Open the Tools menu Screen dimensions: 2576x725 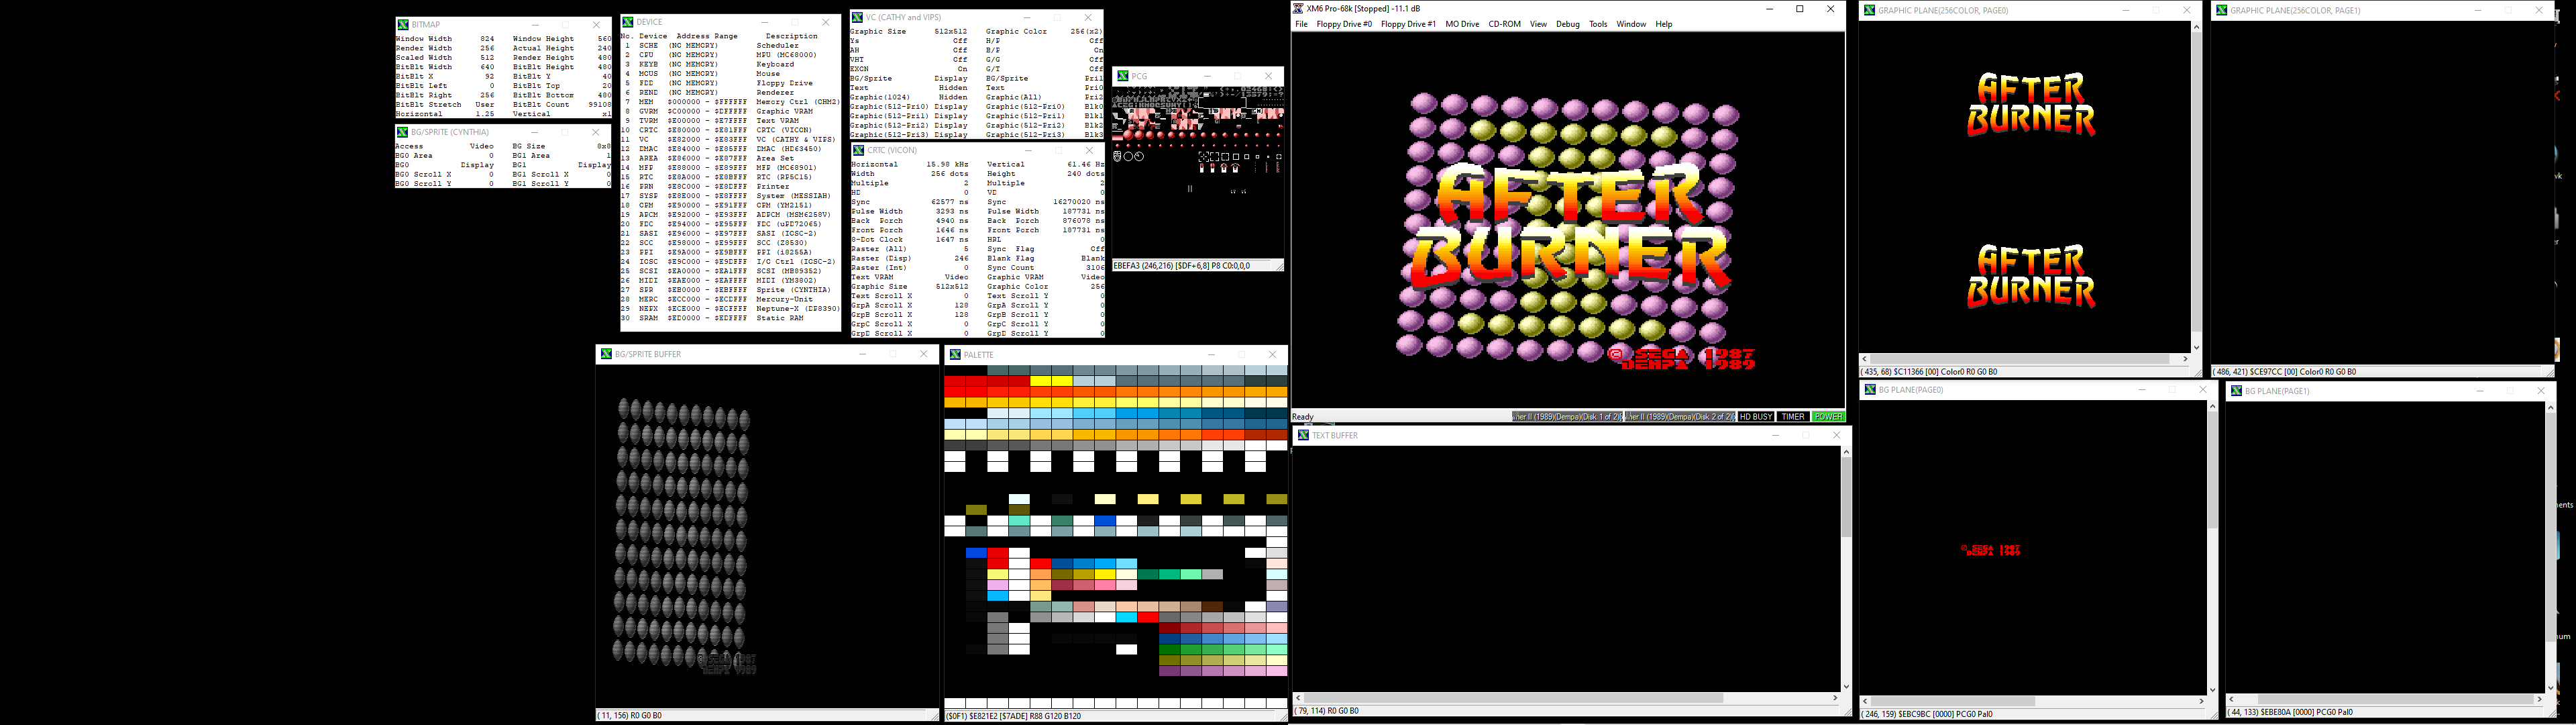pos(1598,24)
